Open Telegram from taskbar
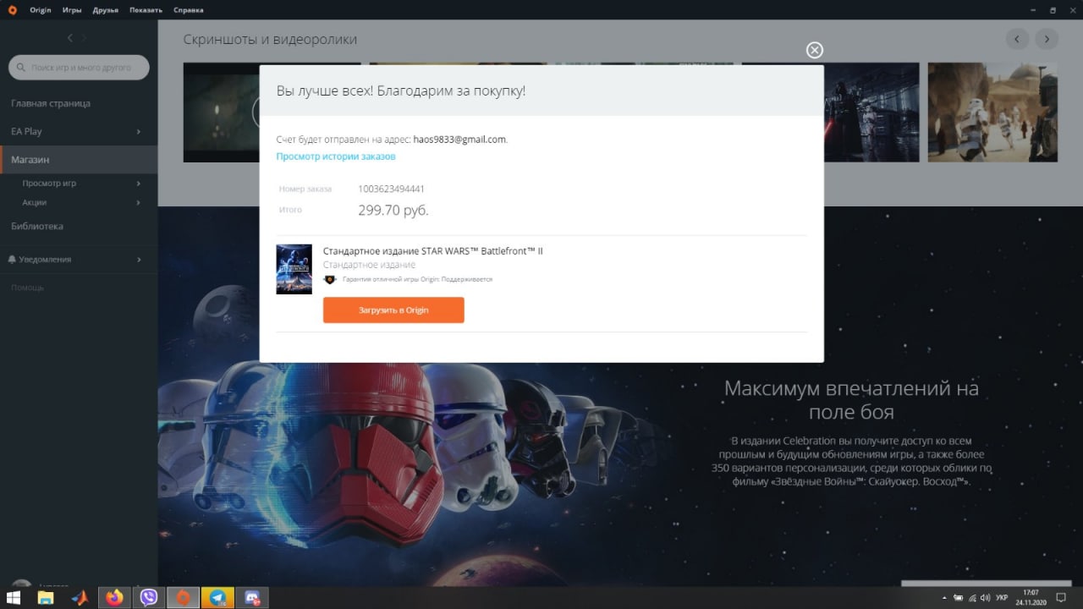Viewport: 1083px width, 609px height. tap(218, 597)
